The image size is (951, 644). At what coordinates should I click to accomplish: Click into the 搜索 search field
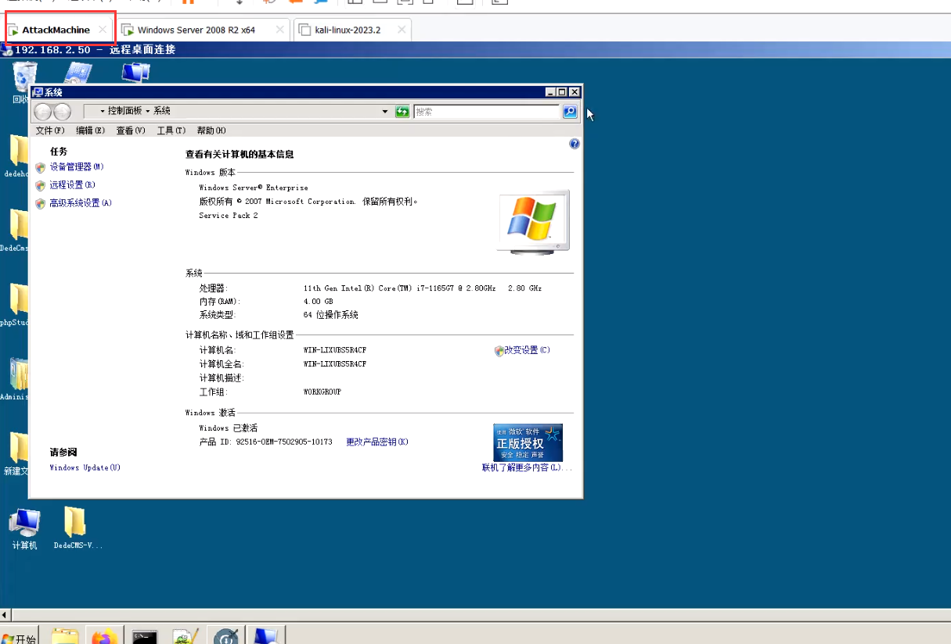487,112
